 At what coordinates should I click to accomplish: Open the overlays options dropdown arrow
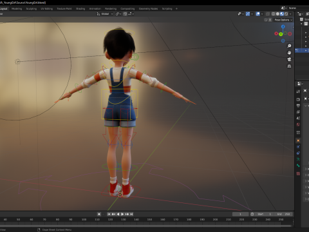[262, 14]
